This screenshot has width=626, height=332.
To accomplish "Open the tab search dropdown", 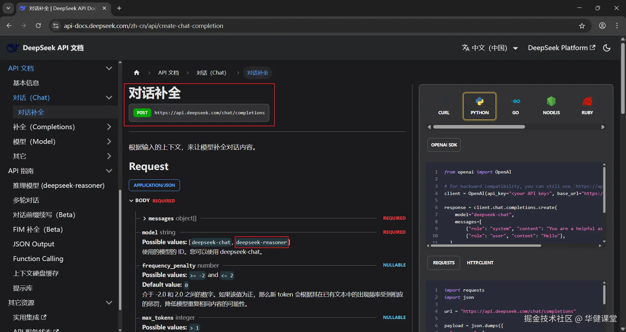I will coord(8,8).
